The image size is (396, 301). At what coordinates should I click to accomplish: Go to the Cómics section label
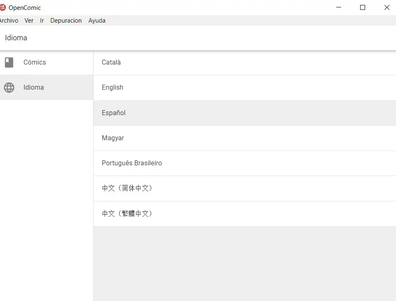(x=35, y=63)
